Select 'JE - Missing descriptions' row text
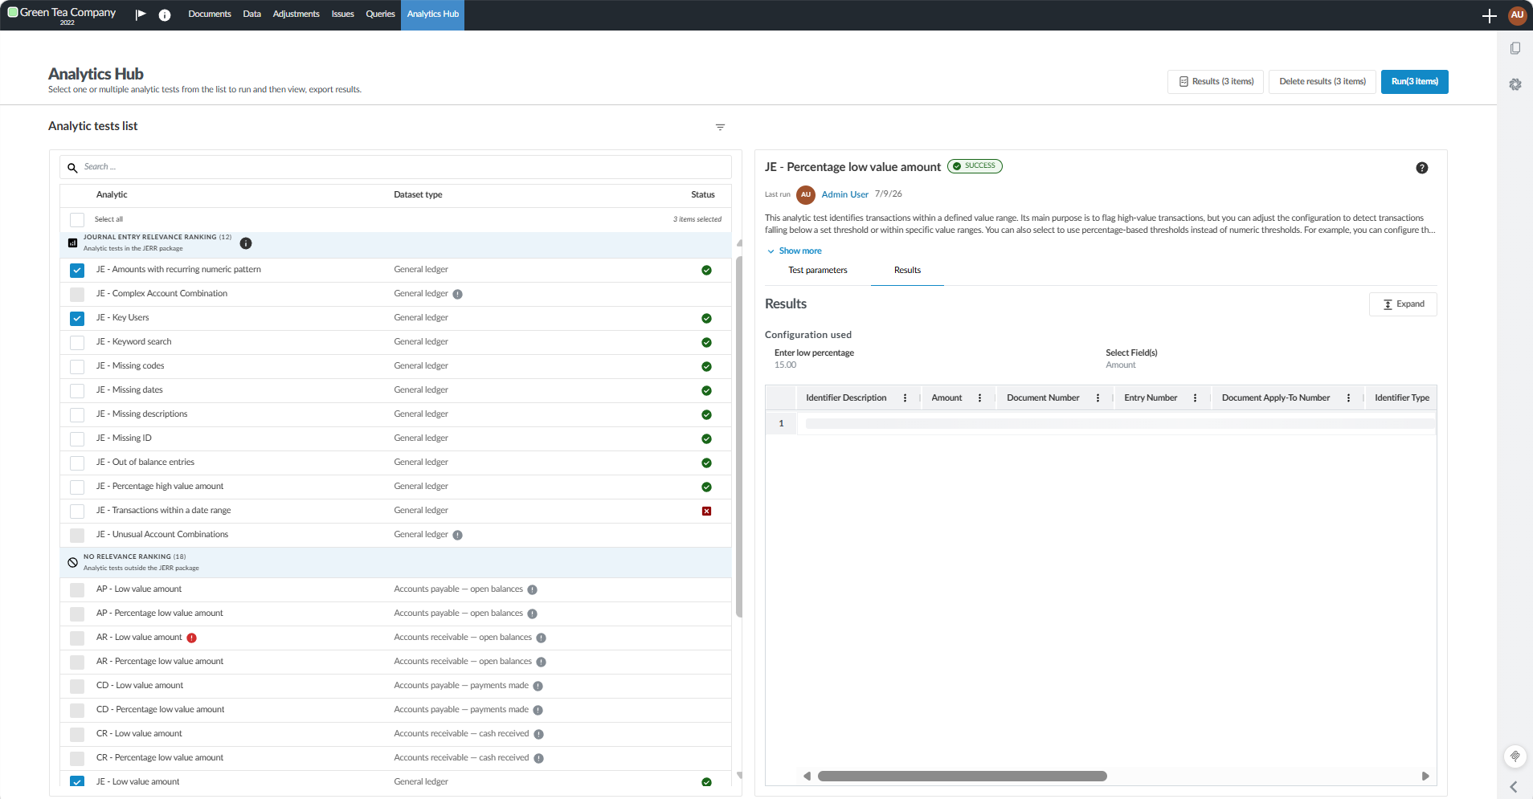 tap(141, 414)
